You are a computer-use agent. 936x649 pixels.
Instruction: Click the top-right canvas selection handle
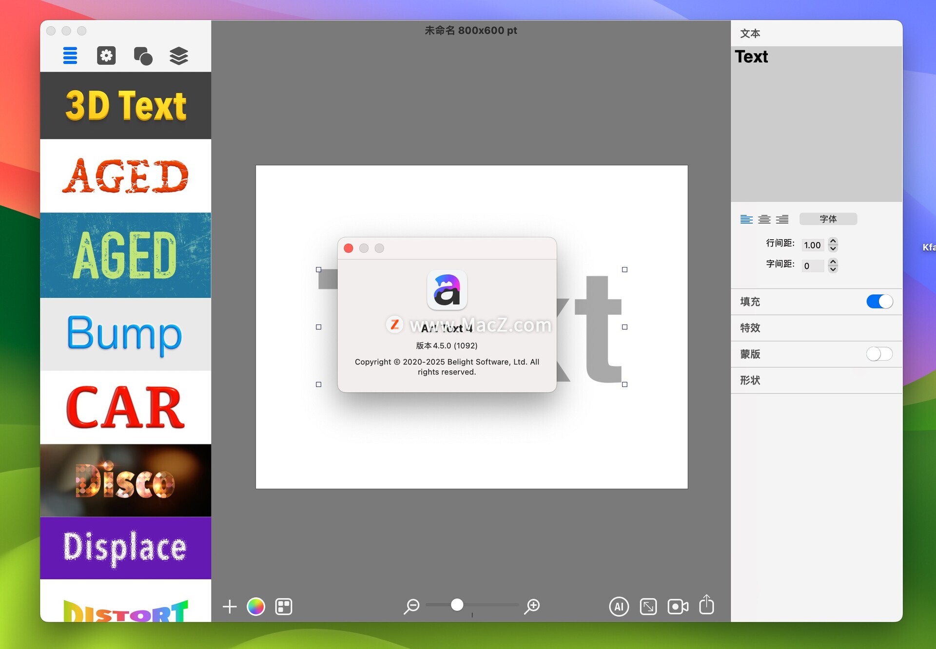[x=624, y=269]
